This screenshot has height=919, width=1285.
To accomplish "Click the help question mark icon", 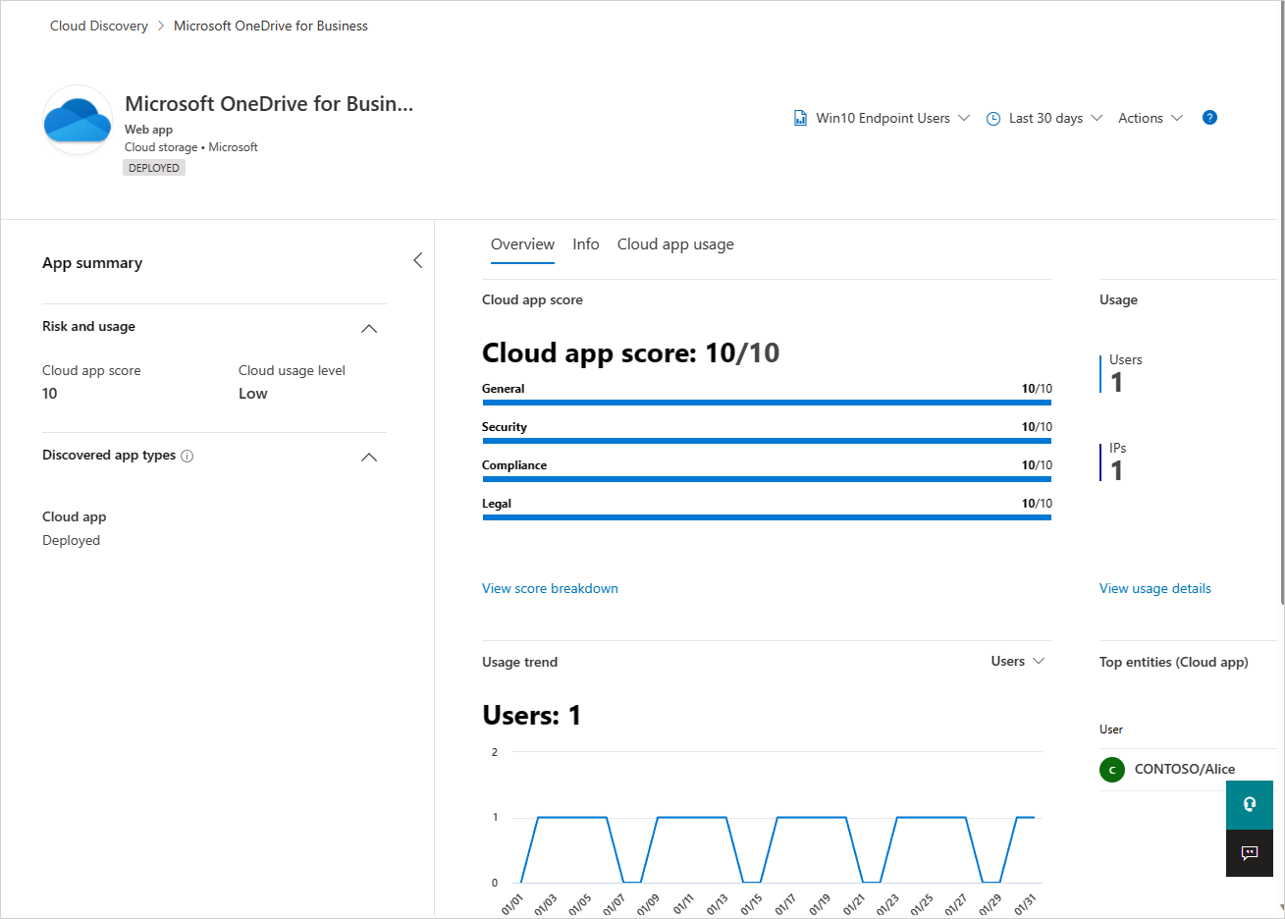I will [1209, 118].
